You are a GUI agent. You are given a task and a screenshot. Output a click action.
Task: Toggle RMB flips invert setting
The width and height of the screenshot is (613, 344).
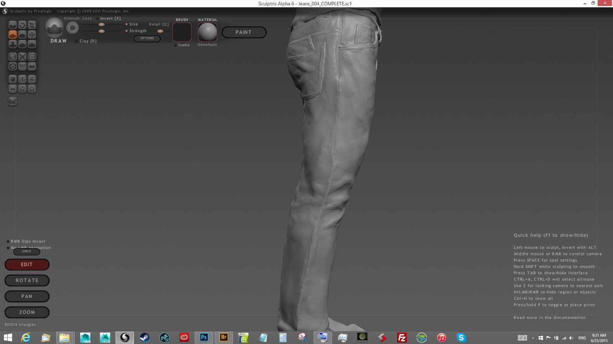point(8,242)
